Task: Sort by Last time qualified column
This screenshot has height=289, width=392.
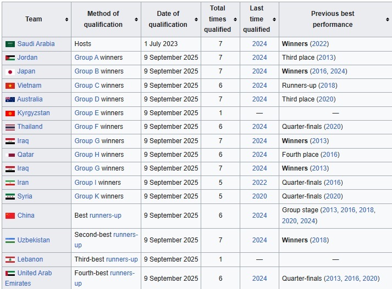Action: point(274,19)
